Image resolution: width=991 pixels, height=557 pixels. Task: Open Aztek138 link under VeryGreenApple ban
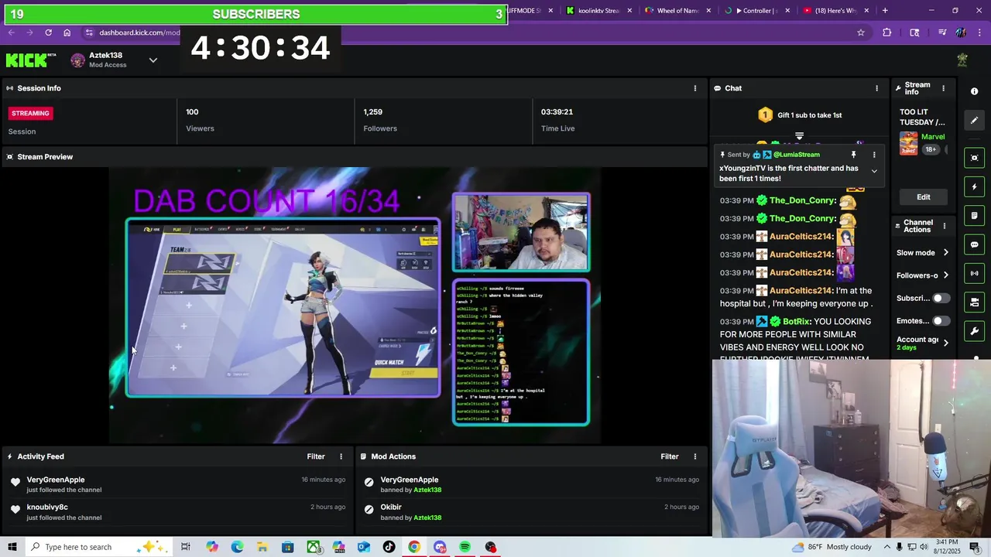[427, 490]
